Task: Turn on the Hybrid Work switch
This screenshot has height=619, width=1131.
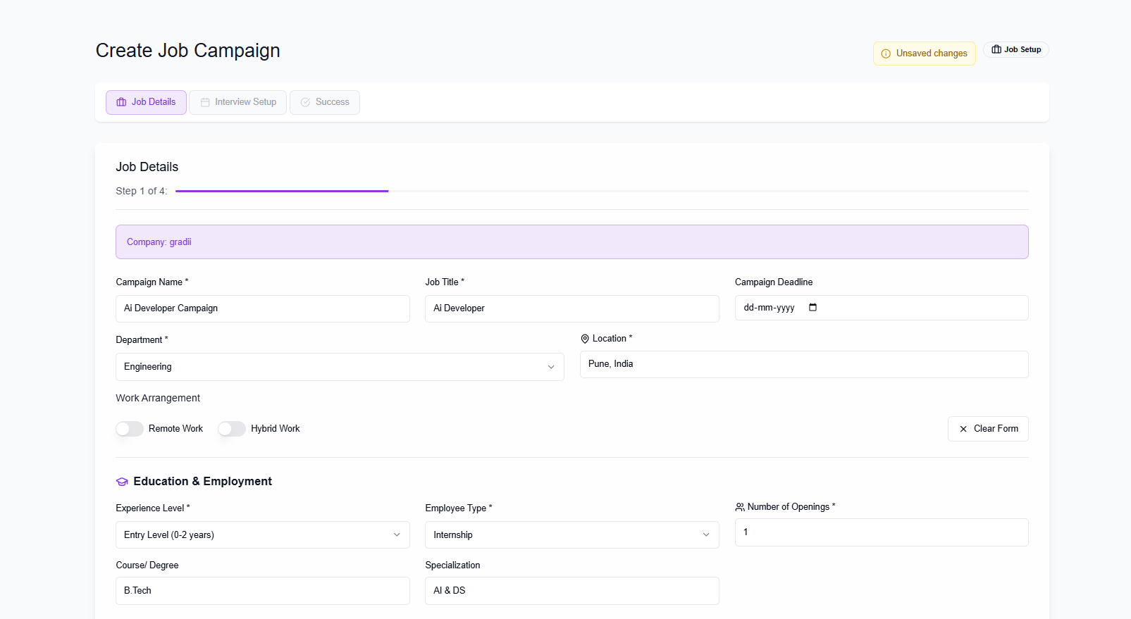Action: point(232,429)
